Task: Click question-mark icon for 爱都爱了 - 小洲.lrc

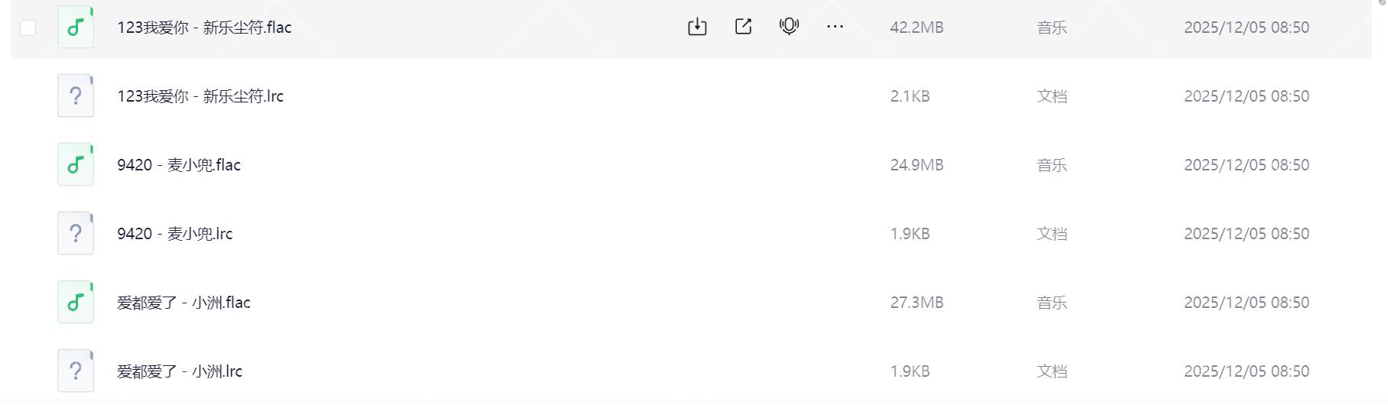Action: pos(76,371)
